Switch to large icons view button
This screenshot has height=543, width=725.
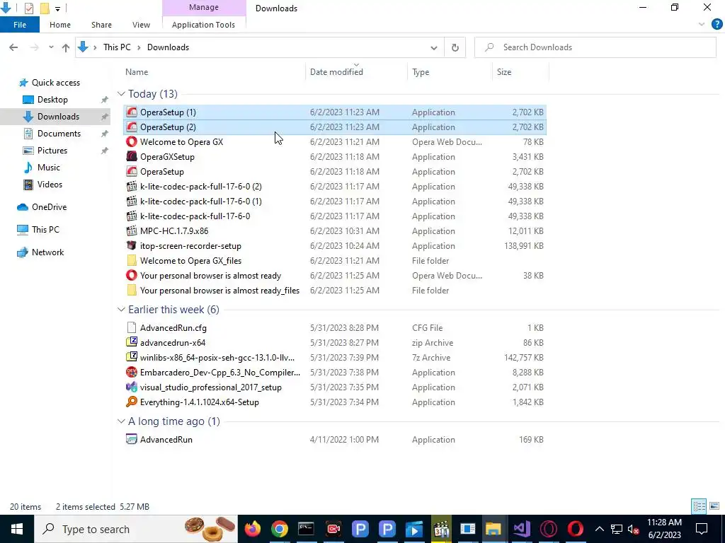tap(714, 506)
